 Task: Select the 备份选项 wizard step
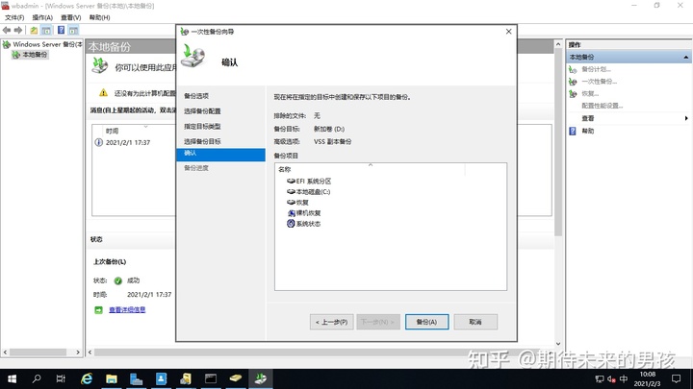[x=196, y=96]
